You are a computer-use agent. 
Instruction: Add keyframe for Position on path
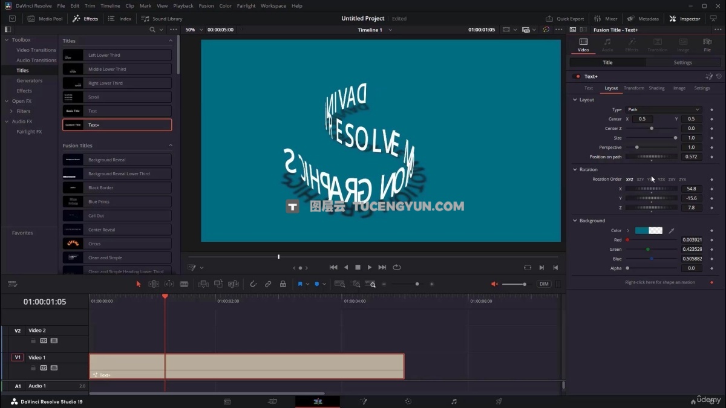pos(711,157)
